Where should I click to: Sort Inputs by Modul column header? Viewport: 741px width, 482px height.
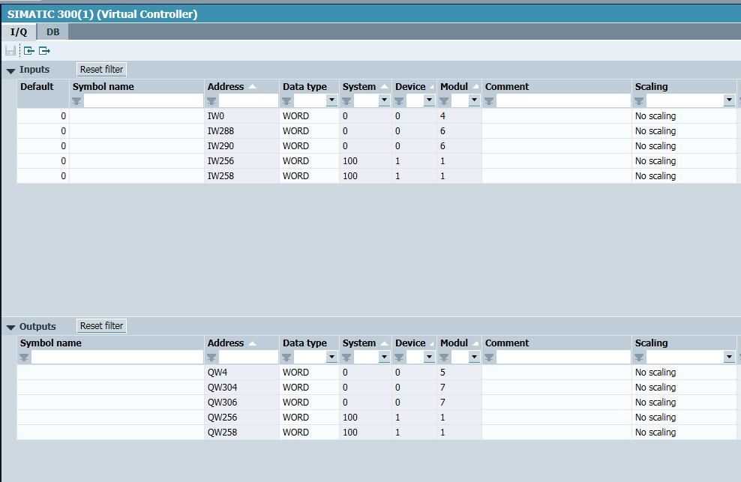coord(459,86)
